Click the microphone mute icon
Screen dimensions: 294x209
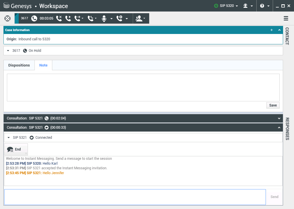104,19
